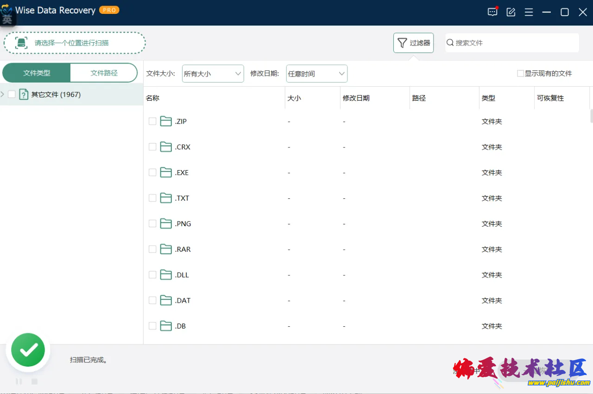Screen dimensions: 593x394
Task: Select the 文件类型 tab
Action: [x=37, y=73]
